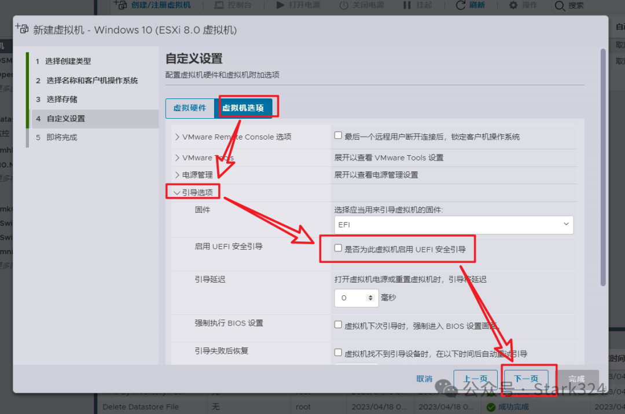Click the 完成 button
The height and width of the screenshot is (414, 625).
tap(577, 379)
